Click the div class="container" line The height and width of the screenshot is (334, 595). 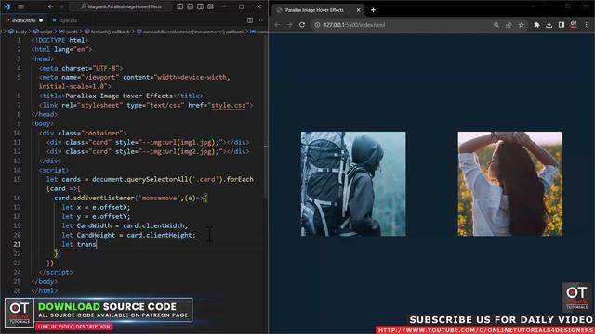pos(83,133)
